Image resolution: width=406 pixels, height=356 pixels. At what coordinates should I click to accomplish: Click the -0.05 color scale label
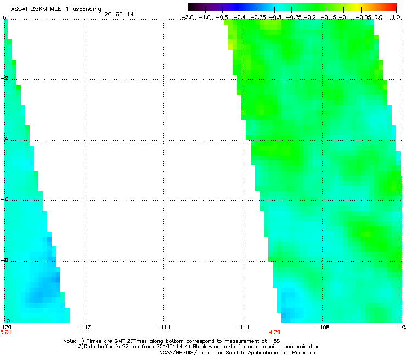pos(363,18)
